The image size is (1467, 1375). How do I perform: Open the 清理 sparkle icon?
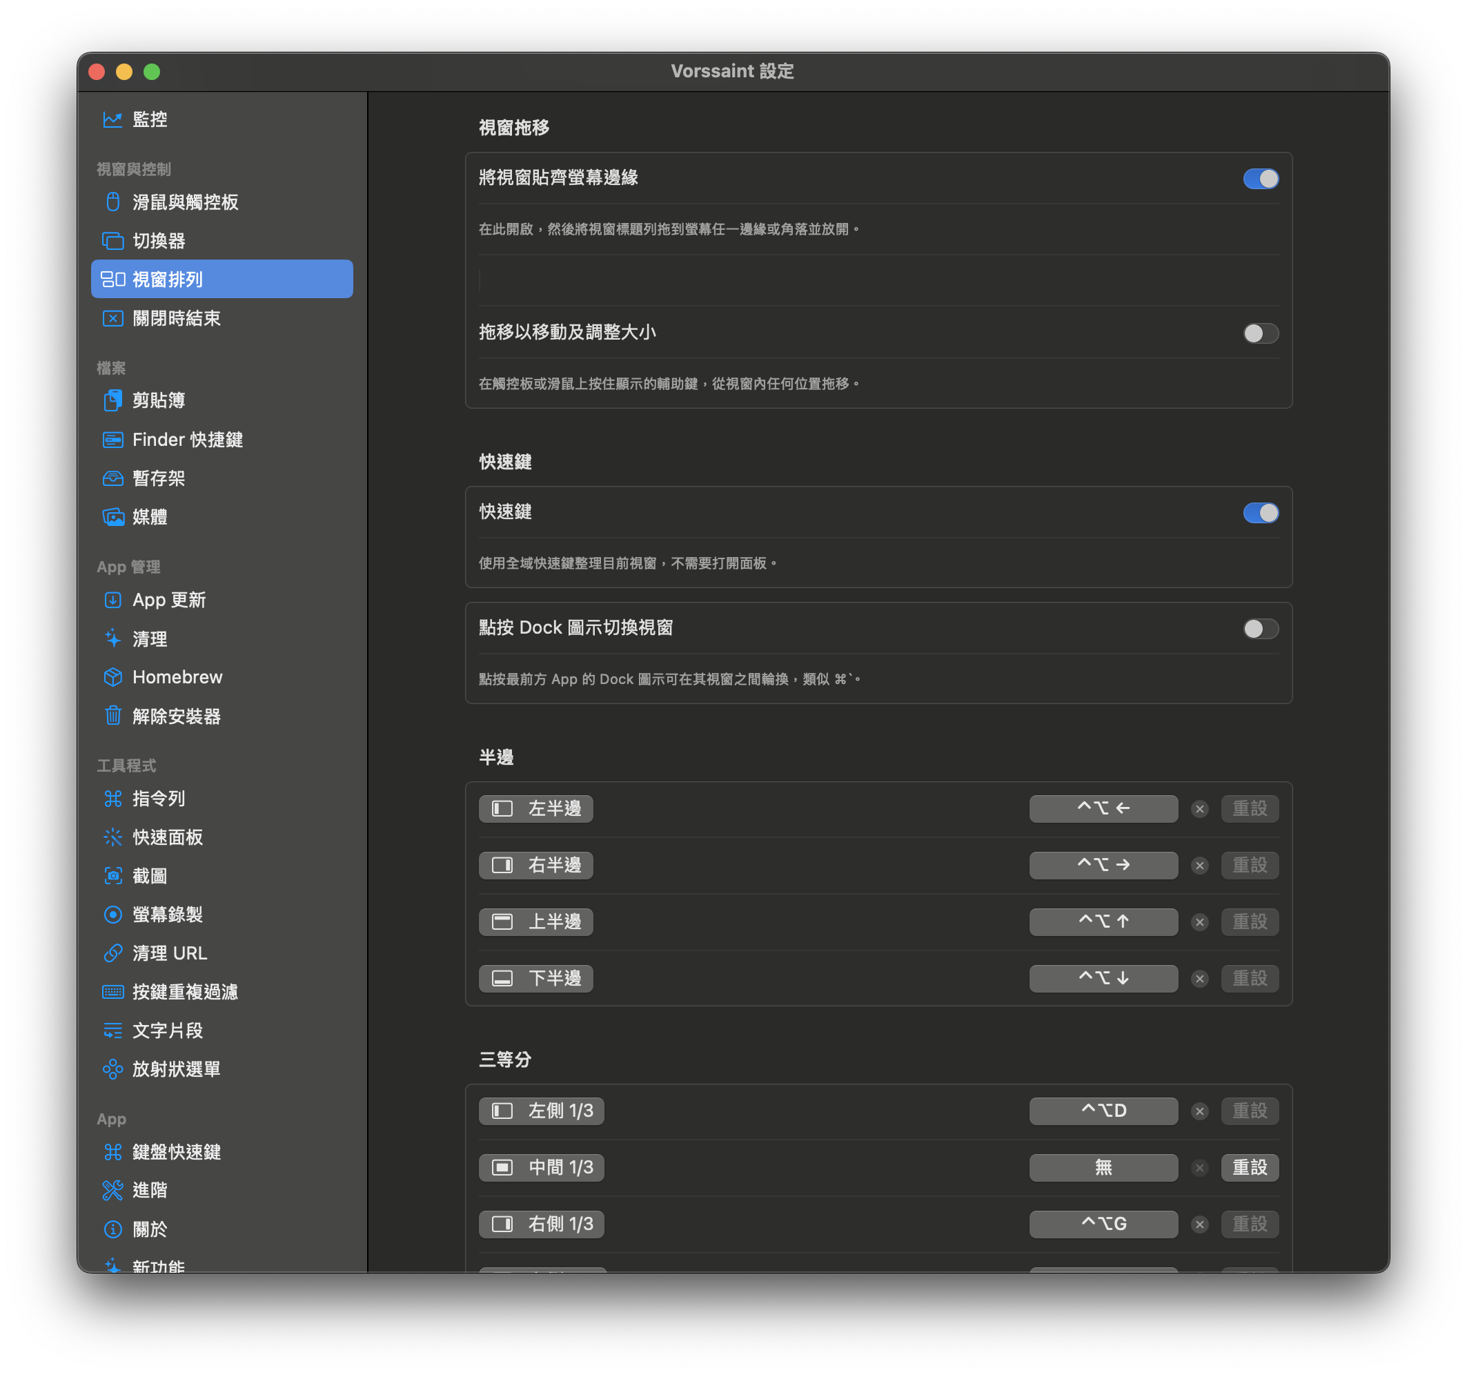coord(112,638)
